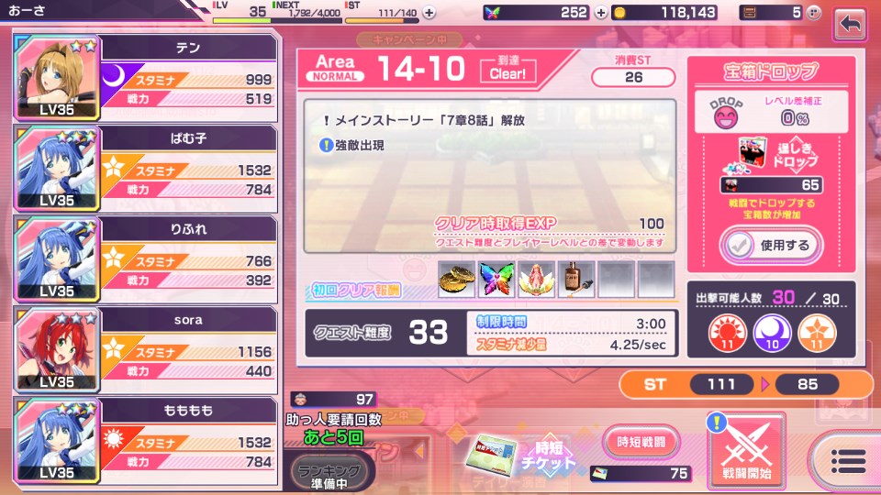Viewport: 881px width, 495px height.
Task: Select helper sora character portrait
Action: point(57,349)
